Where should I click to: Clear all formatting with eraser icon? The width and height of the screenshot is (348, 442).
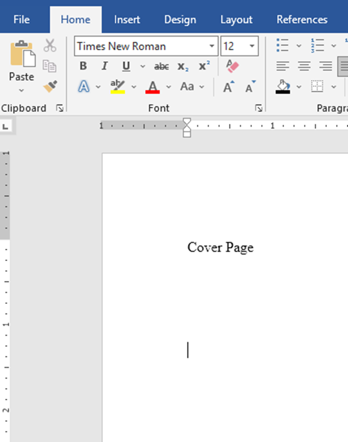232,66
